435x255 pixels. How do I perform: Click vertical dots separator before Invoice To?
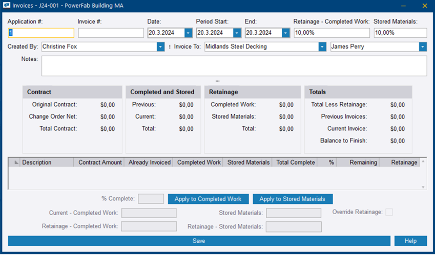click(170, 47)
